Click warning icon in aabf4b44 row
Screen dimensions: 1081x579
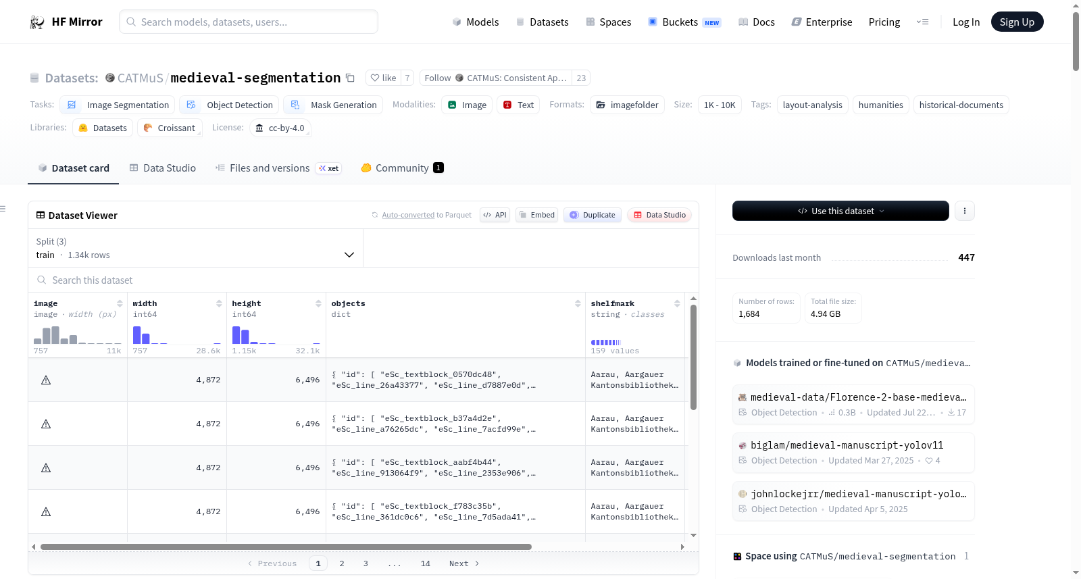(x=46, y=468)
